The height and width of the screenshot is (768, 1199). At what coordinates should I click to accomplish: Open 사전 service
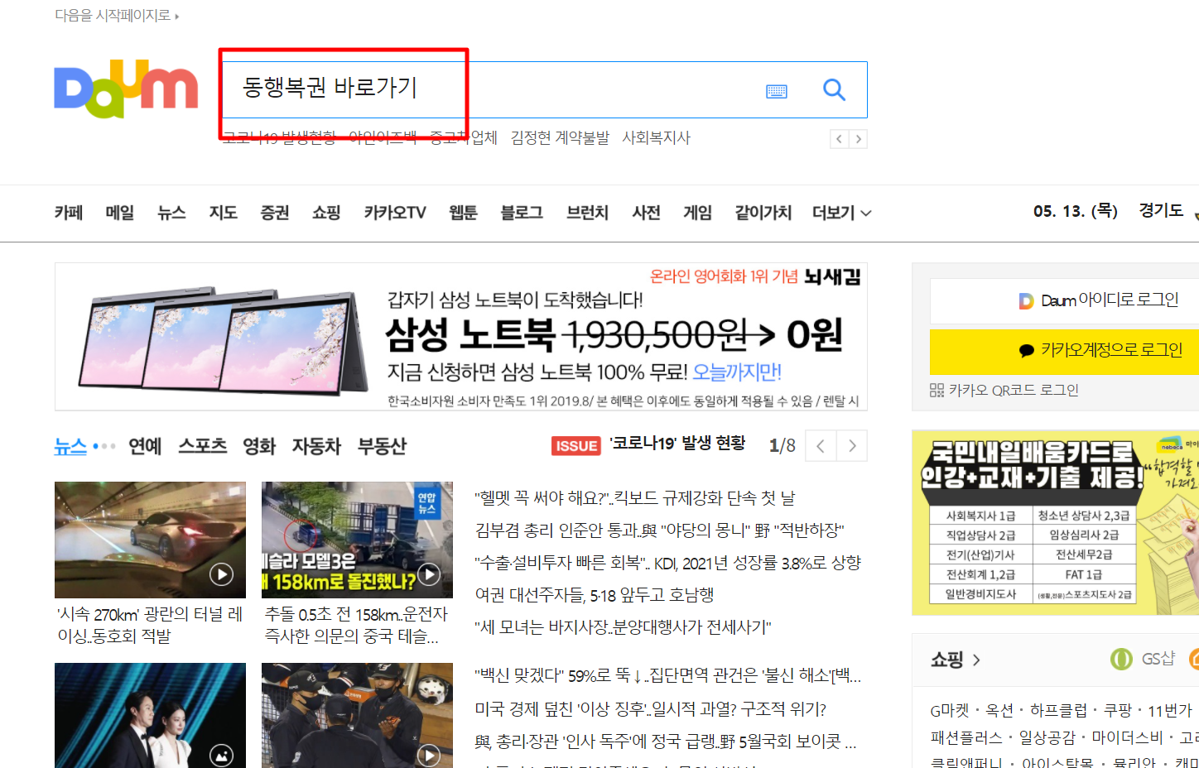pyautogui.click(x=646, y=213)
